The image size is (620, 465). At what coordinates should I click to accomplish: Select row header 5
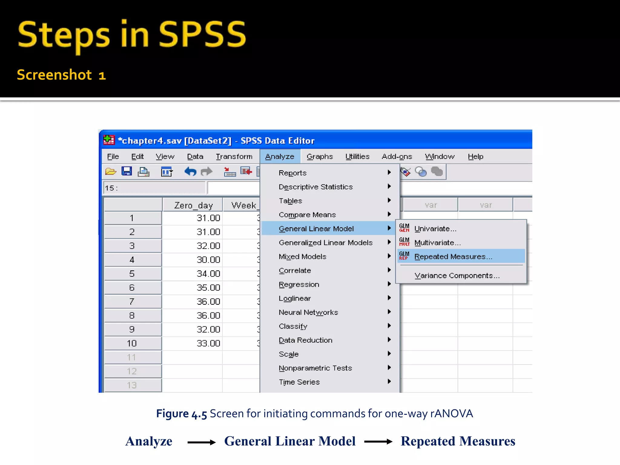point(133,274)
